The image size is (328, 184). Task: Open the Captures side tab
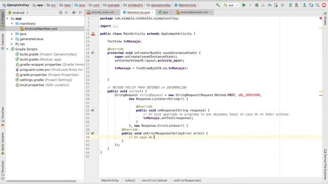3,41
